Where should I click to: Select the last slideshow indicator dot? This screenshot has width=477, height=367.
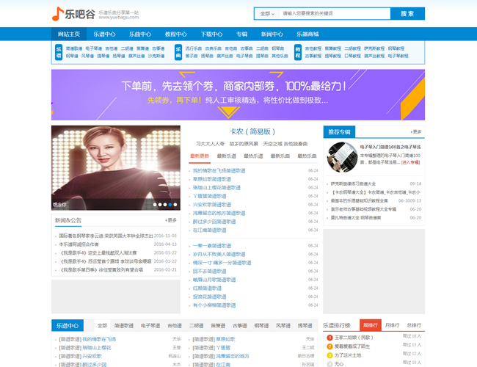tap(175, 205)
